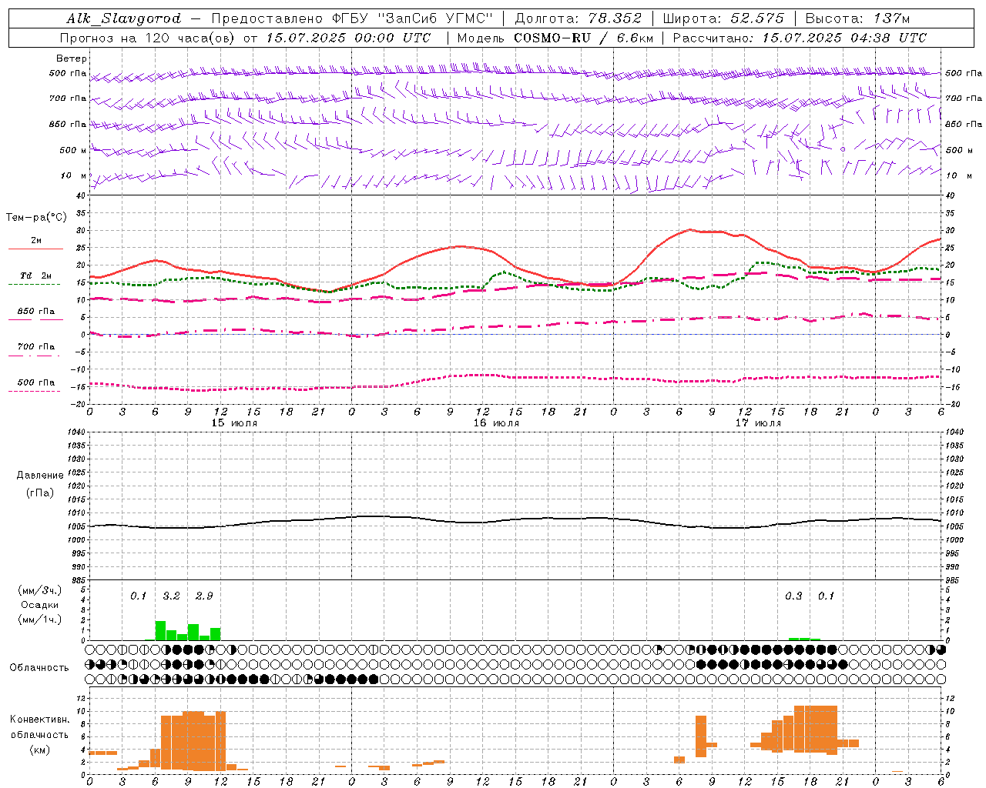Click the '500 гПа' temperature legend entry
This screenshot has width=986, height=788.
[x=36, y=382]
